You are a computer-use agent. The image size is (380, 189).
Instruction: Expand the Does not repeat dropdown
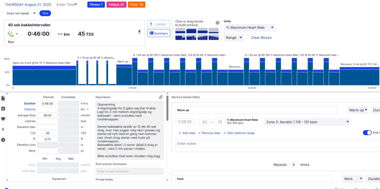tap(21, 13)
